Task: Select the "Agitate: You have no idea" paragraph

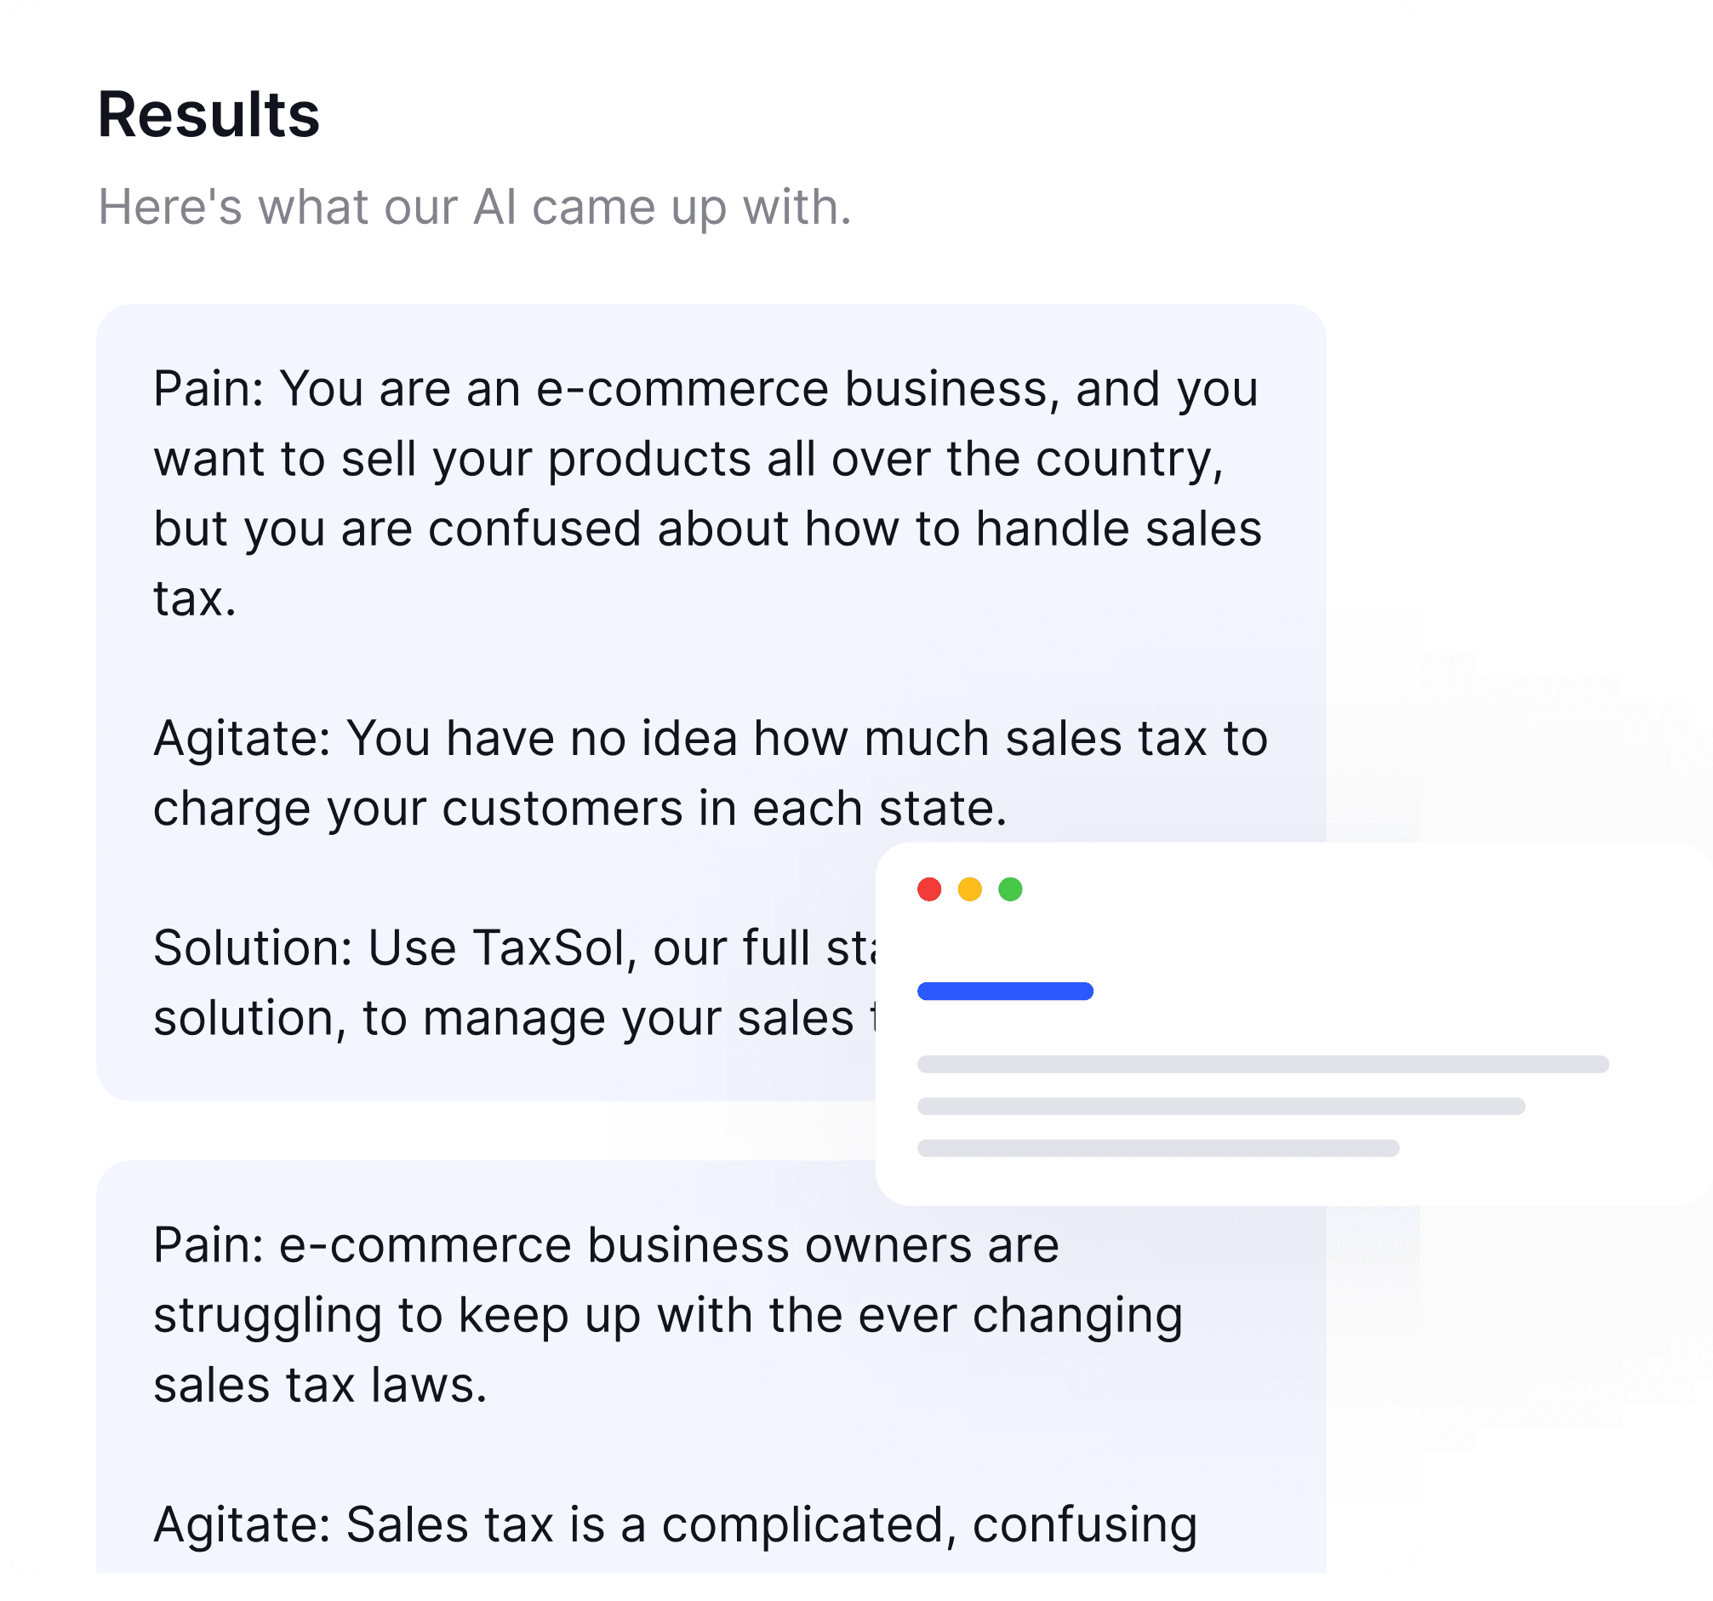Action: (710, 774)
